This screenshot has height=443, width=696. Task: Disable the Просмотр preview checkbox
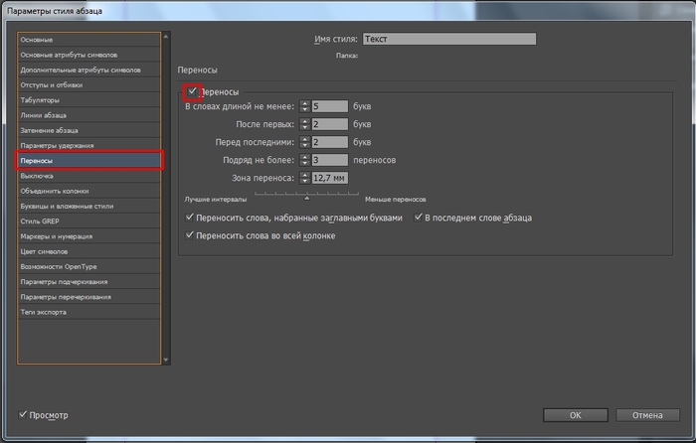click(x=24, y=414)
